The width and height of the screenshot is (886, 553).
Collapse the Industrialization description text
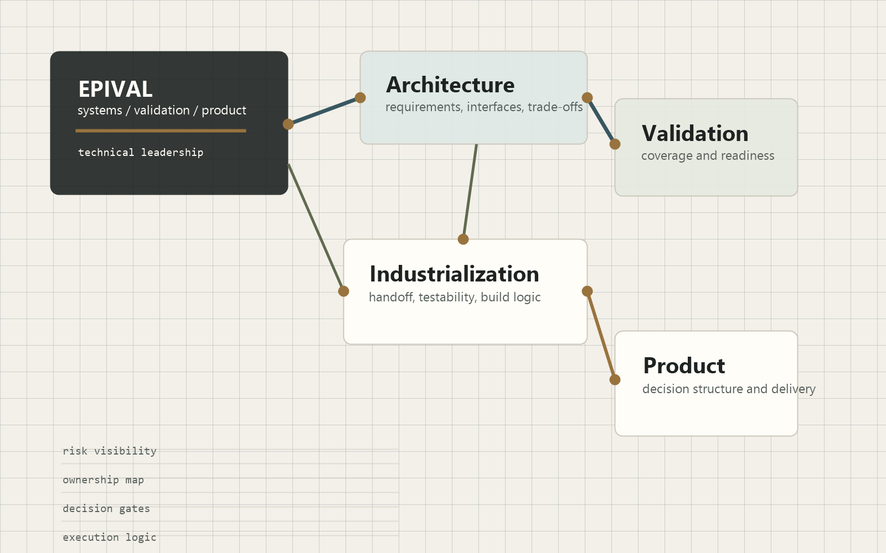(x=455, y=297)
